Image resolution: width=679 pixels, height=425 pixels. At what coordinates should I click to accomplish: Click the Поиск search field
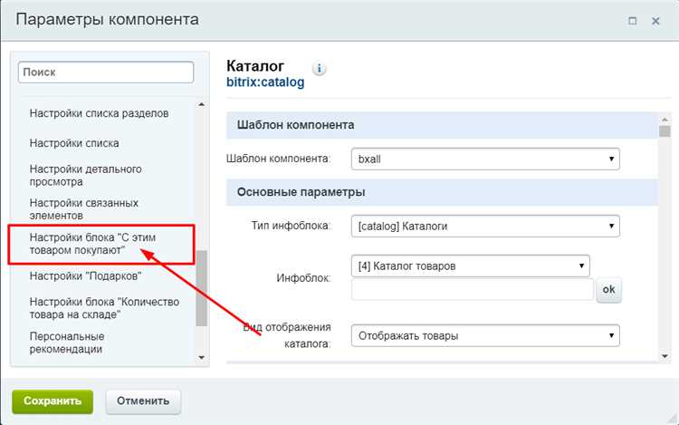pos(106,72)
